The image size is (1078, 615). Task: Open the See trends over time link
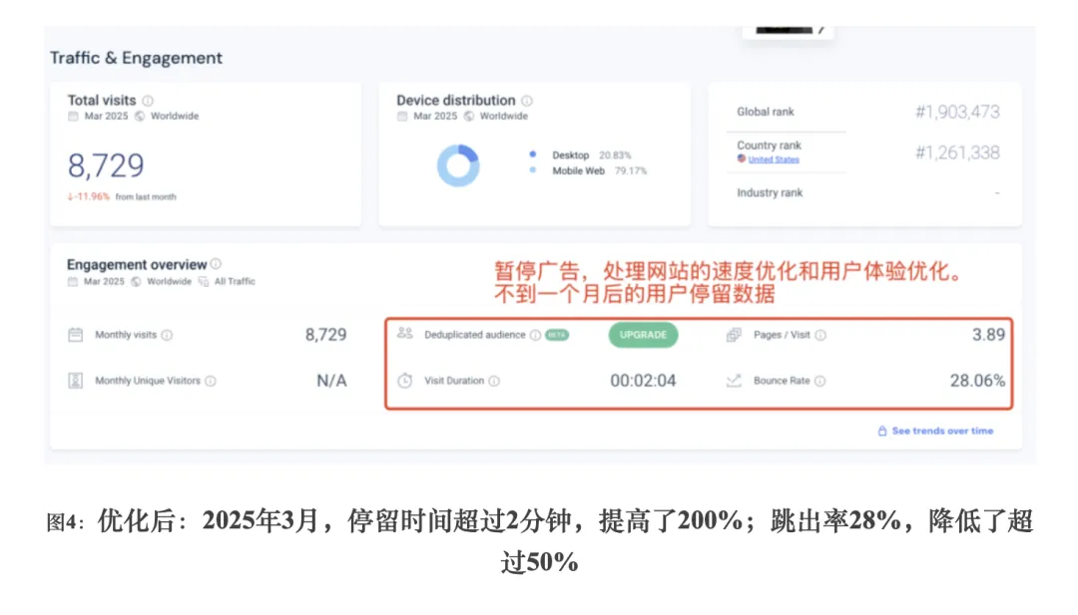click(x=935, y=432)
